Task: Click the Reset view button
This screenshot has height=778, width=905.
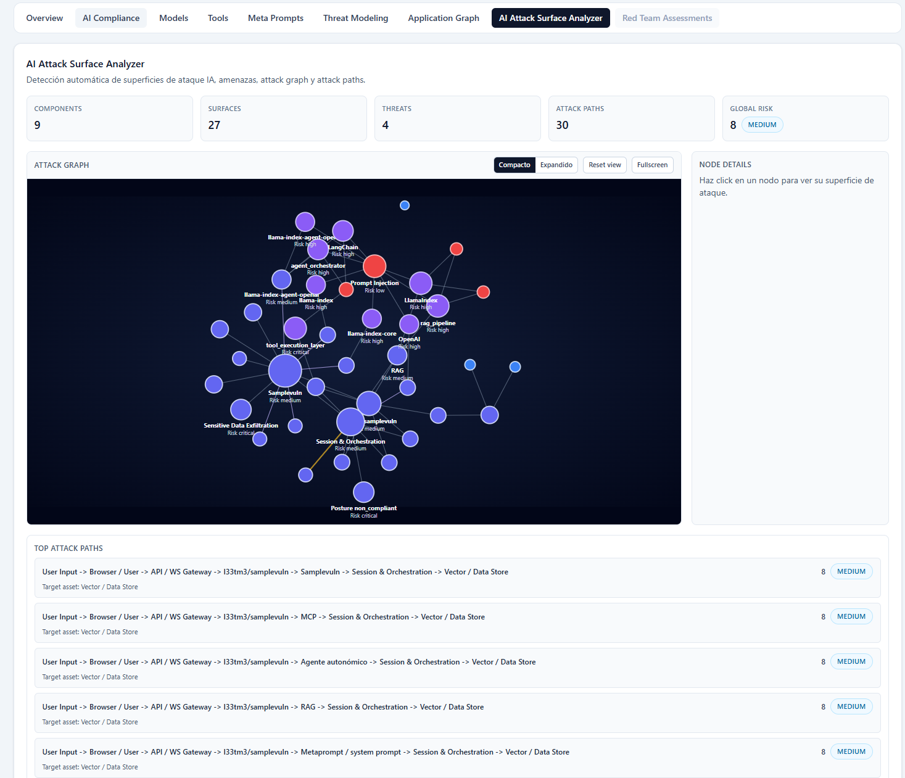Action: click(604, 165)
